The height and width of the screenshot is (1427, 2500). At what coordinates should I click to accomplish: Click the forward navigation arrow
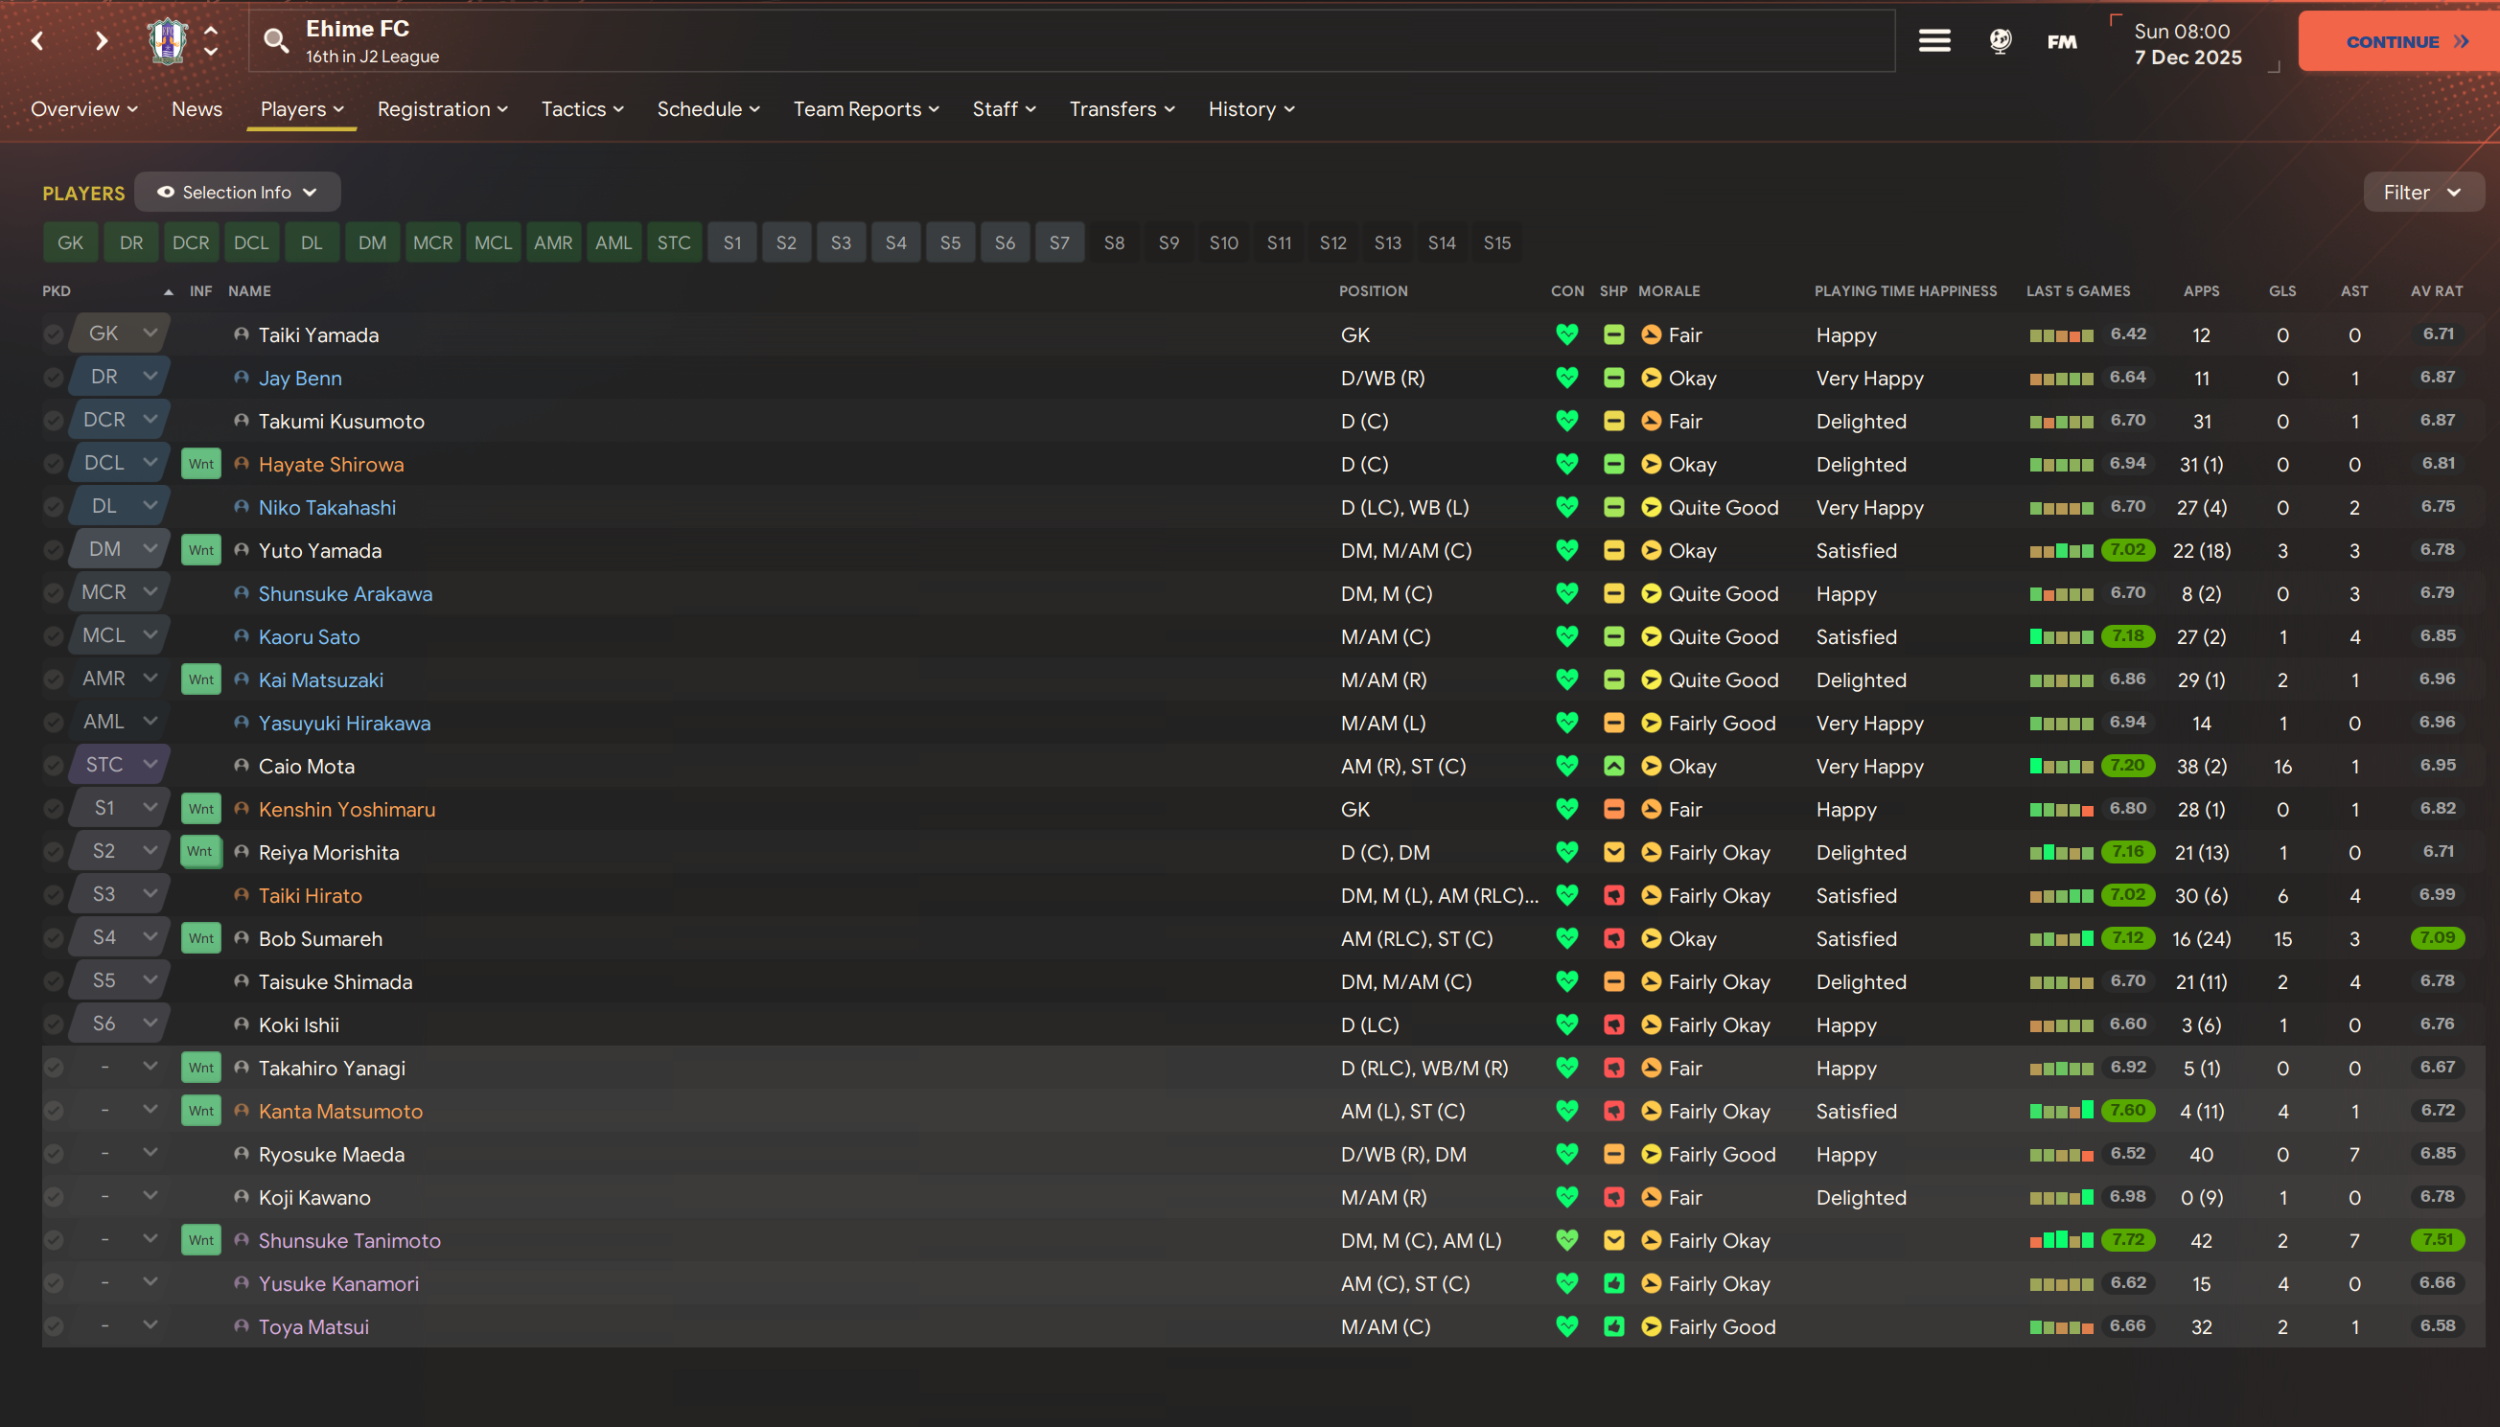click(x=101, y=40)
